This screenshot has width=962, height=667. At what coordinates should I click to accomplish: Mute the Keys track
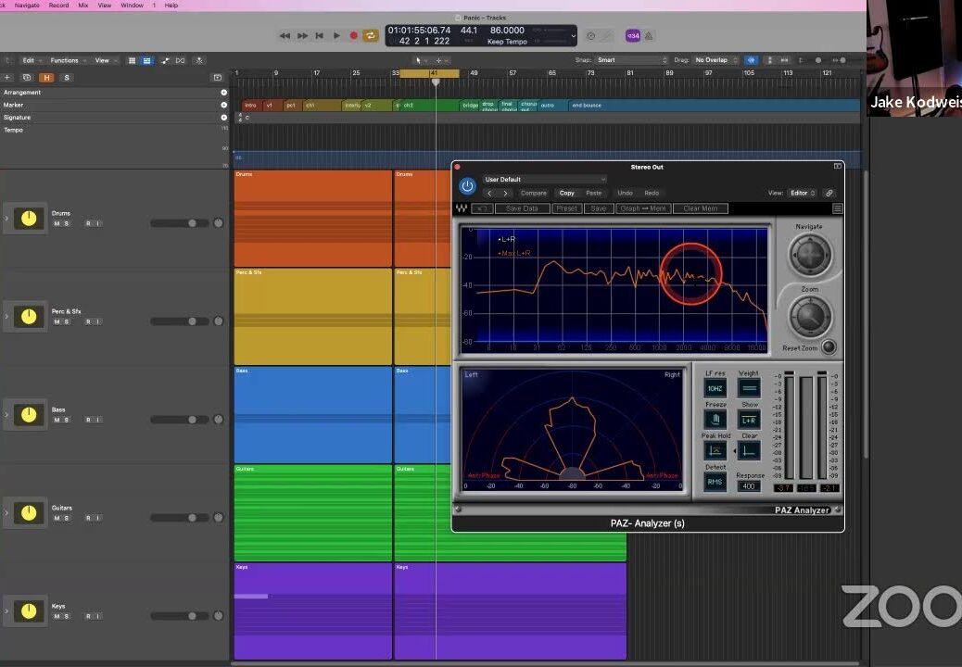pyautogui.click(x=57, y=616)
